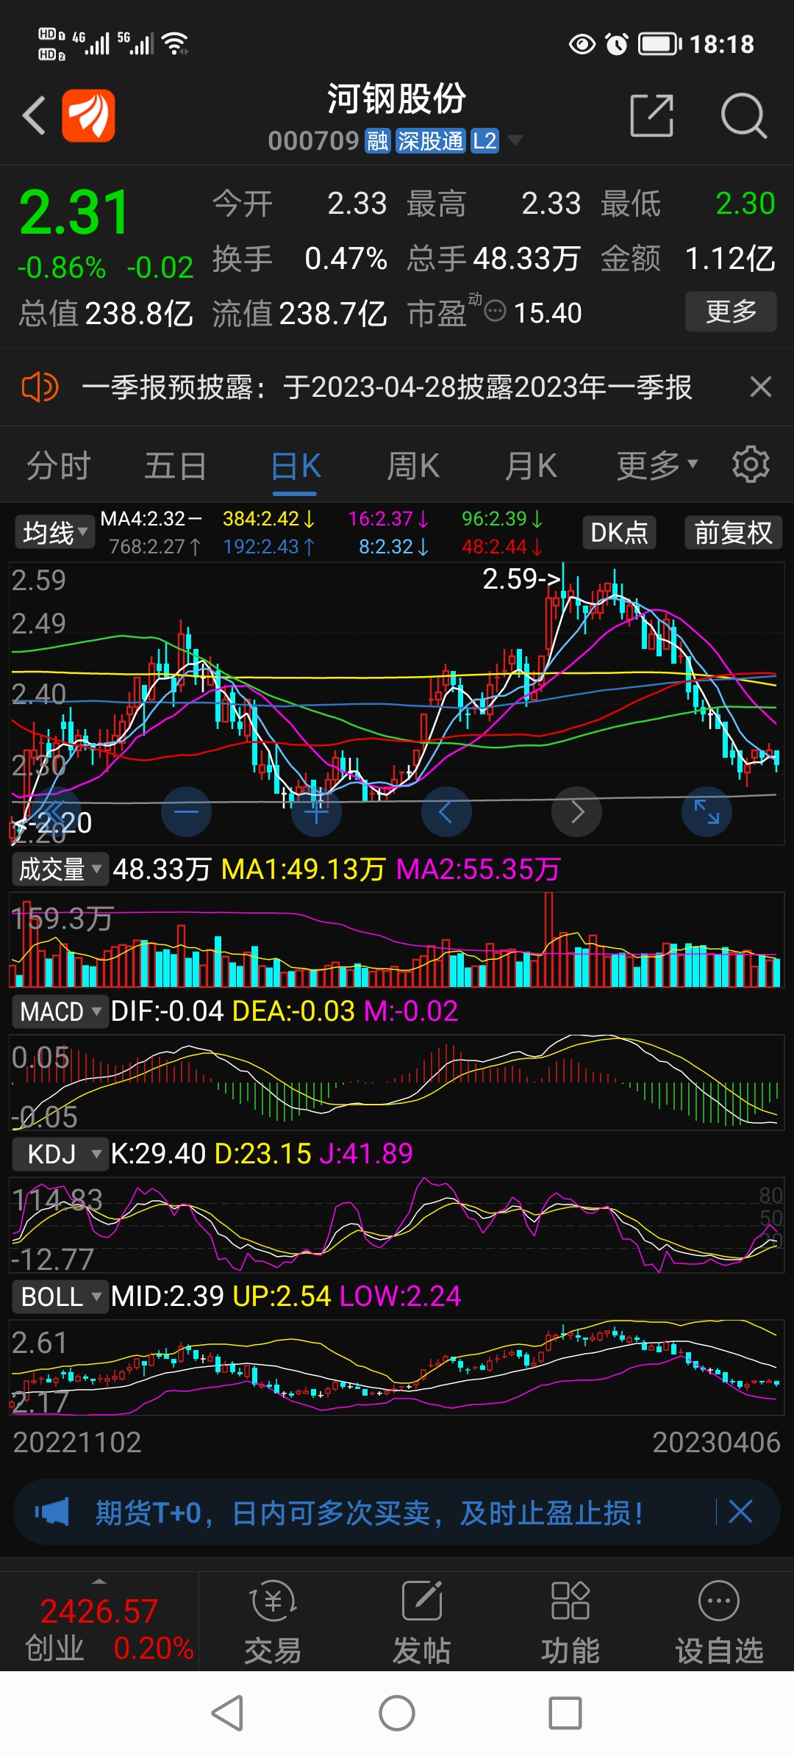Tap the zoom-out minus chart button

coord(186,811)
